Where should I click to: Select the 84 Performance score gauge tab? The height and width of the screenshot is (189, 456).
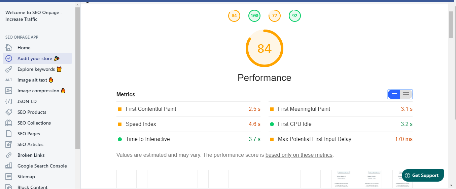(x=234, y=16)
